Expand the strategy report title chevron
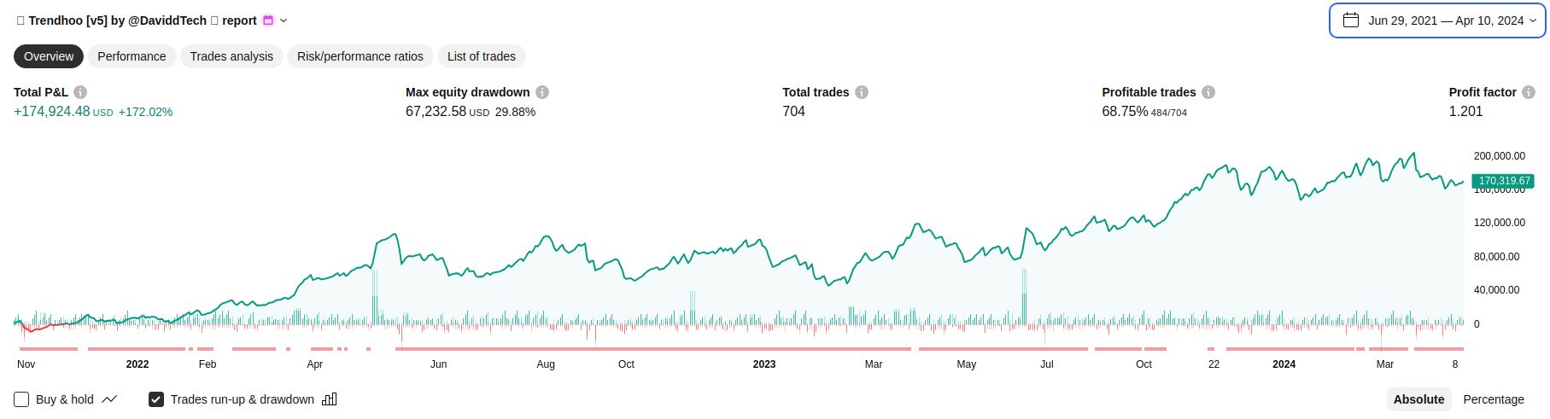 284,20
